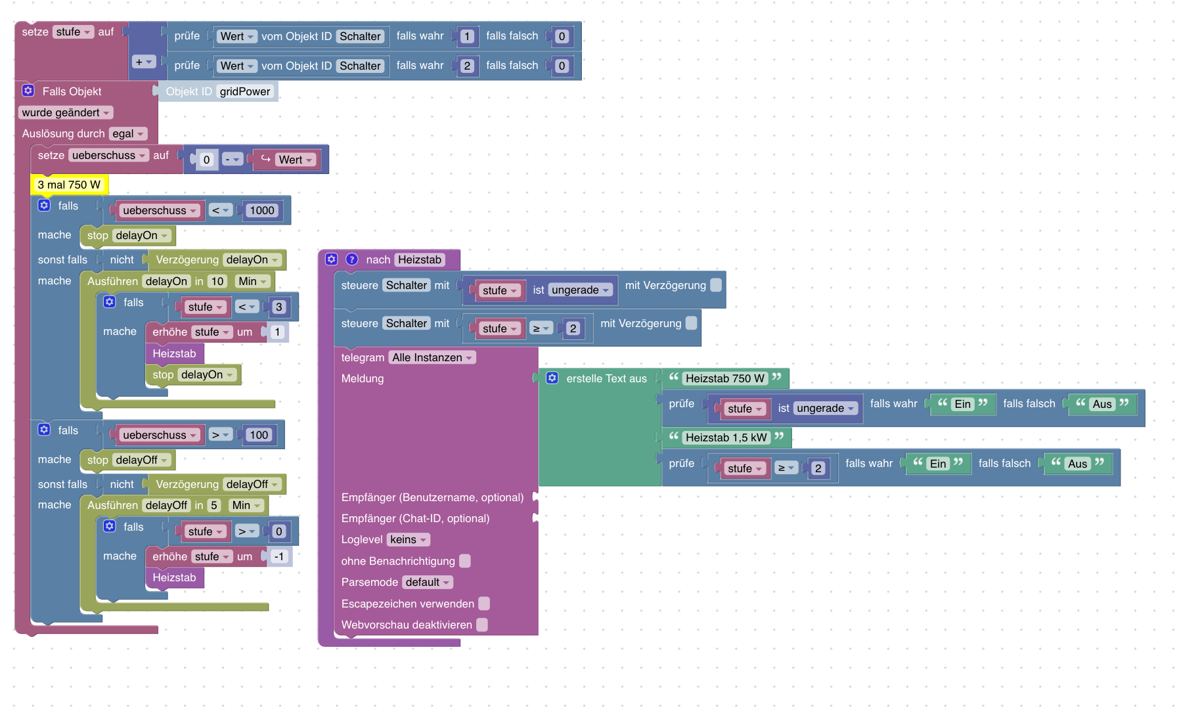Open Min unit dropdown in Ausführen delayOff
The image size is (1177, 708).
246,505
